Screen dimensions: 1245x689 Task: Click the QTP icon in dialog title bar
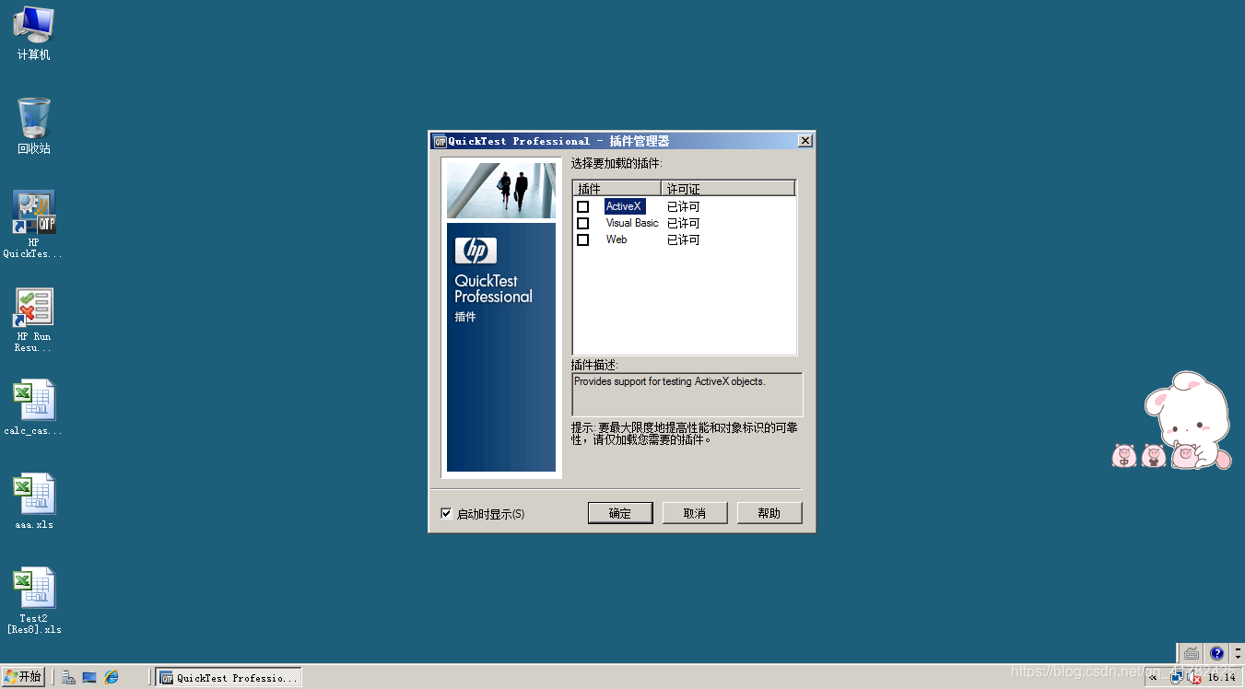point(440,141)
